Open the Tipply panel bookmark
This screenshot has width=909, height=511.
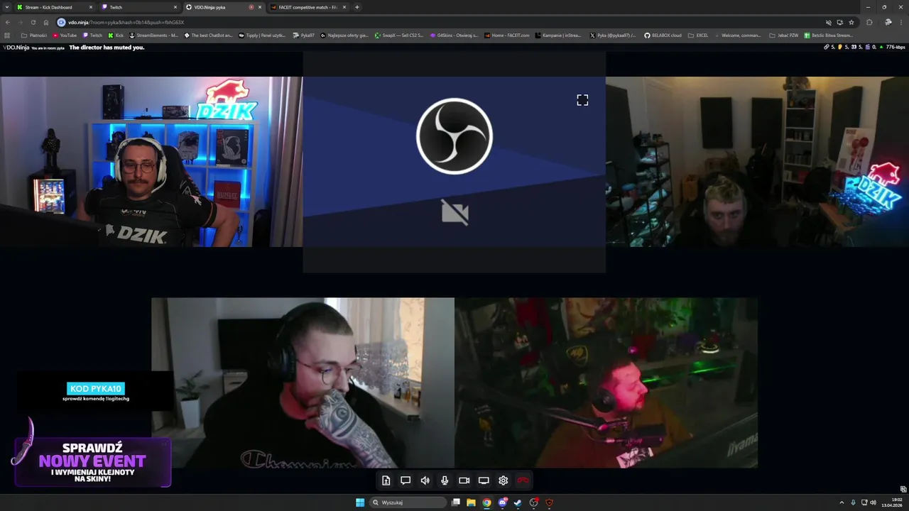[x=262, y=35]
